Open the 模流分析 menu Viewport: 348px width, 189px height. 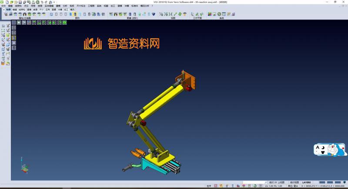[x=145, y=6]
